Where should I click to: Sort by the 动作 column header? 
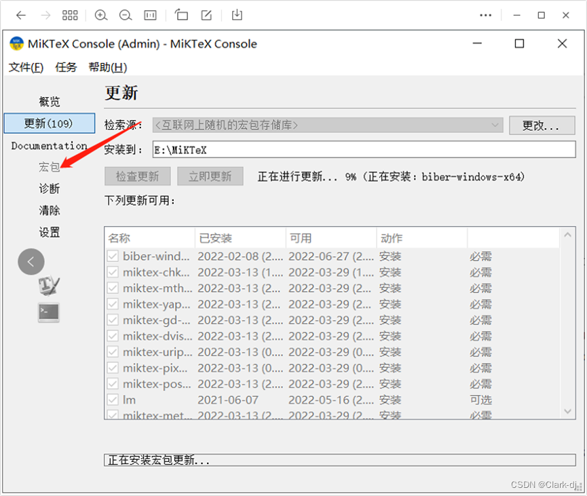[422, 238]
